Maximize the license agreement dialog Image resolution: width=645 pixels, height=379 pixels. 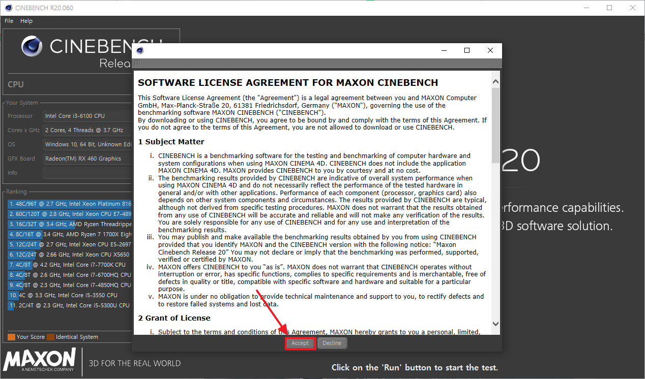[467, 50]
